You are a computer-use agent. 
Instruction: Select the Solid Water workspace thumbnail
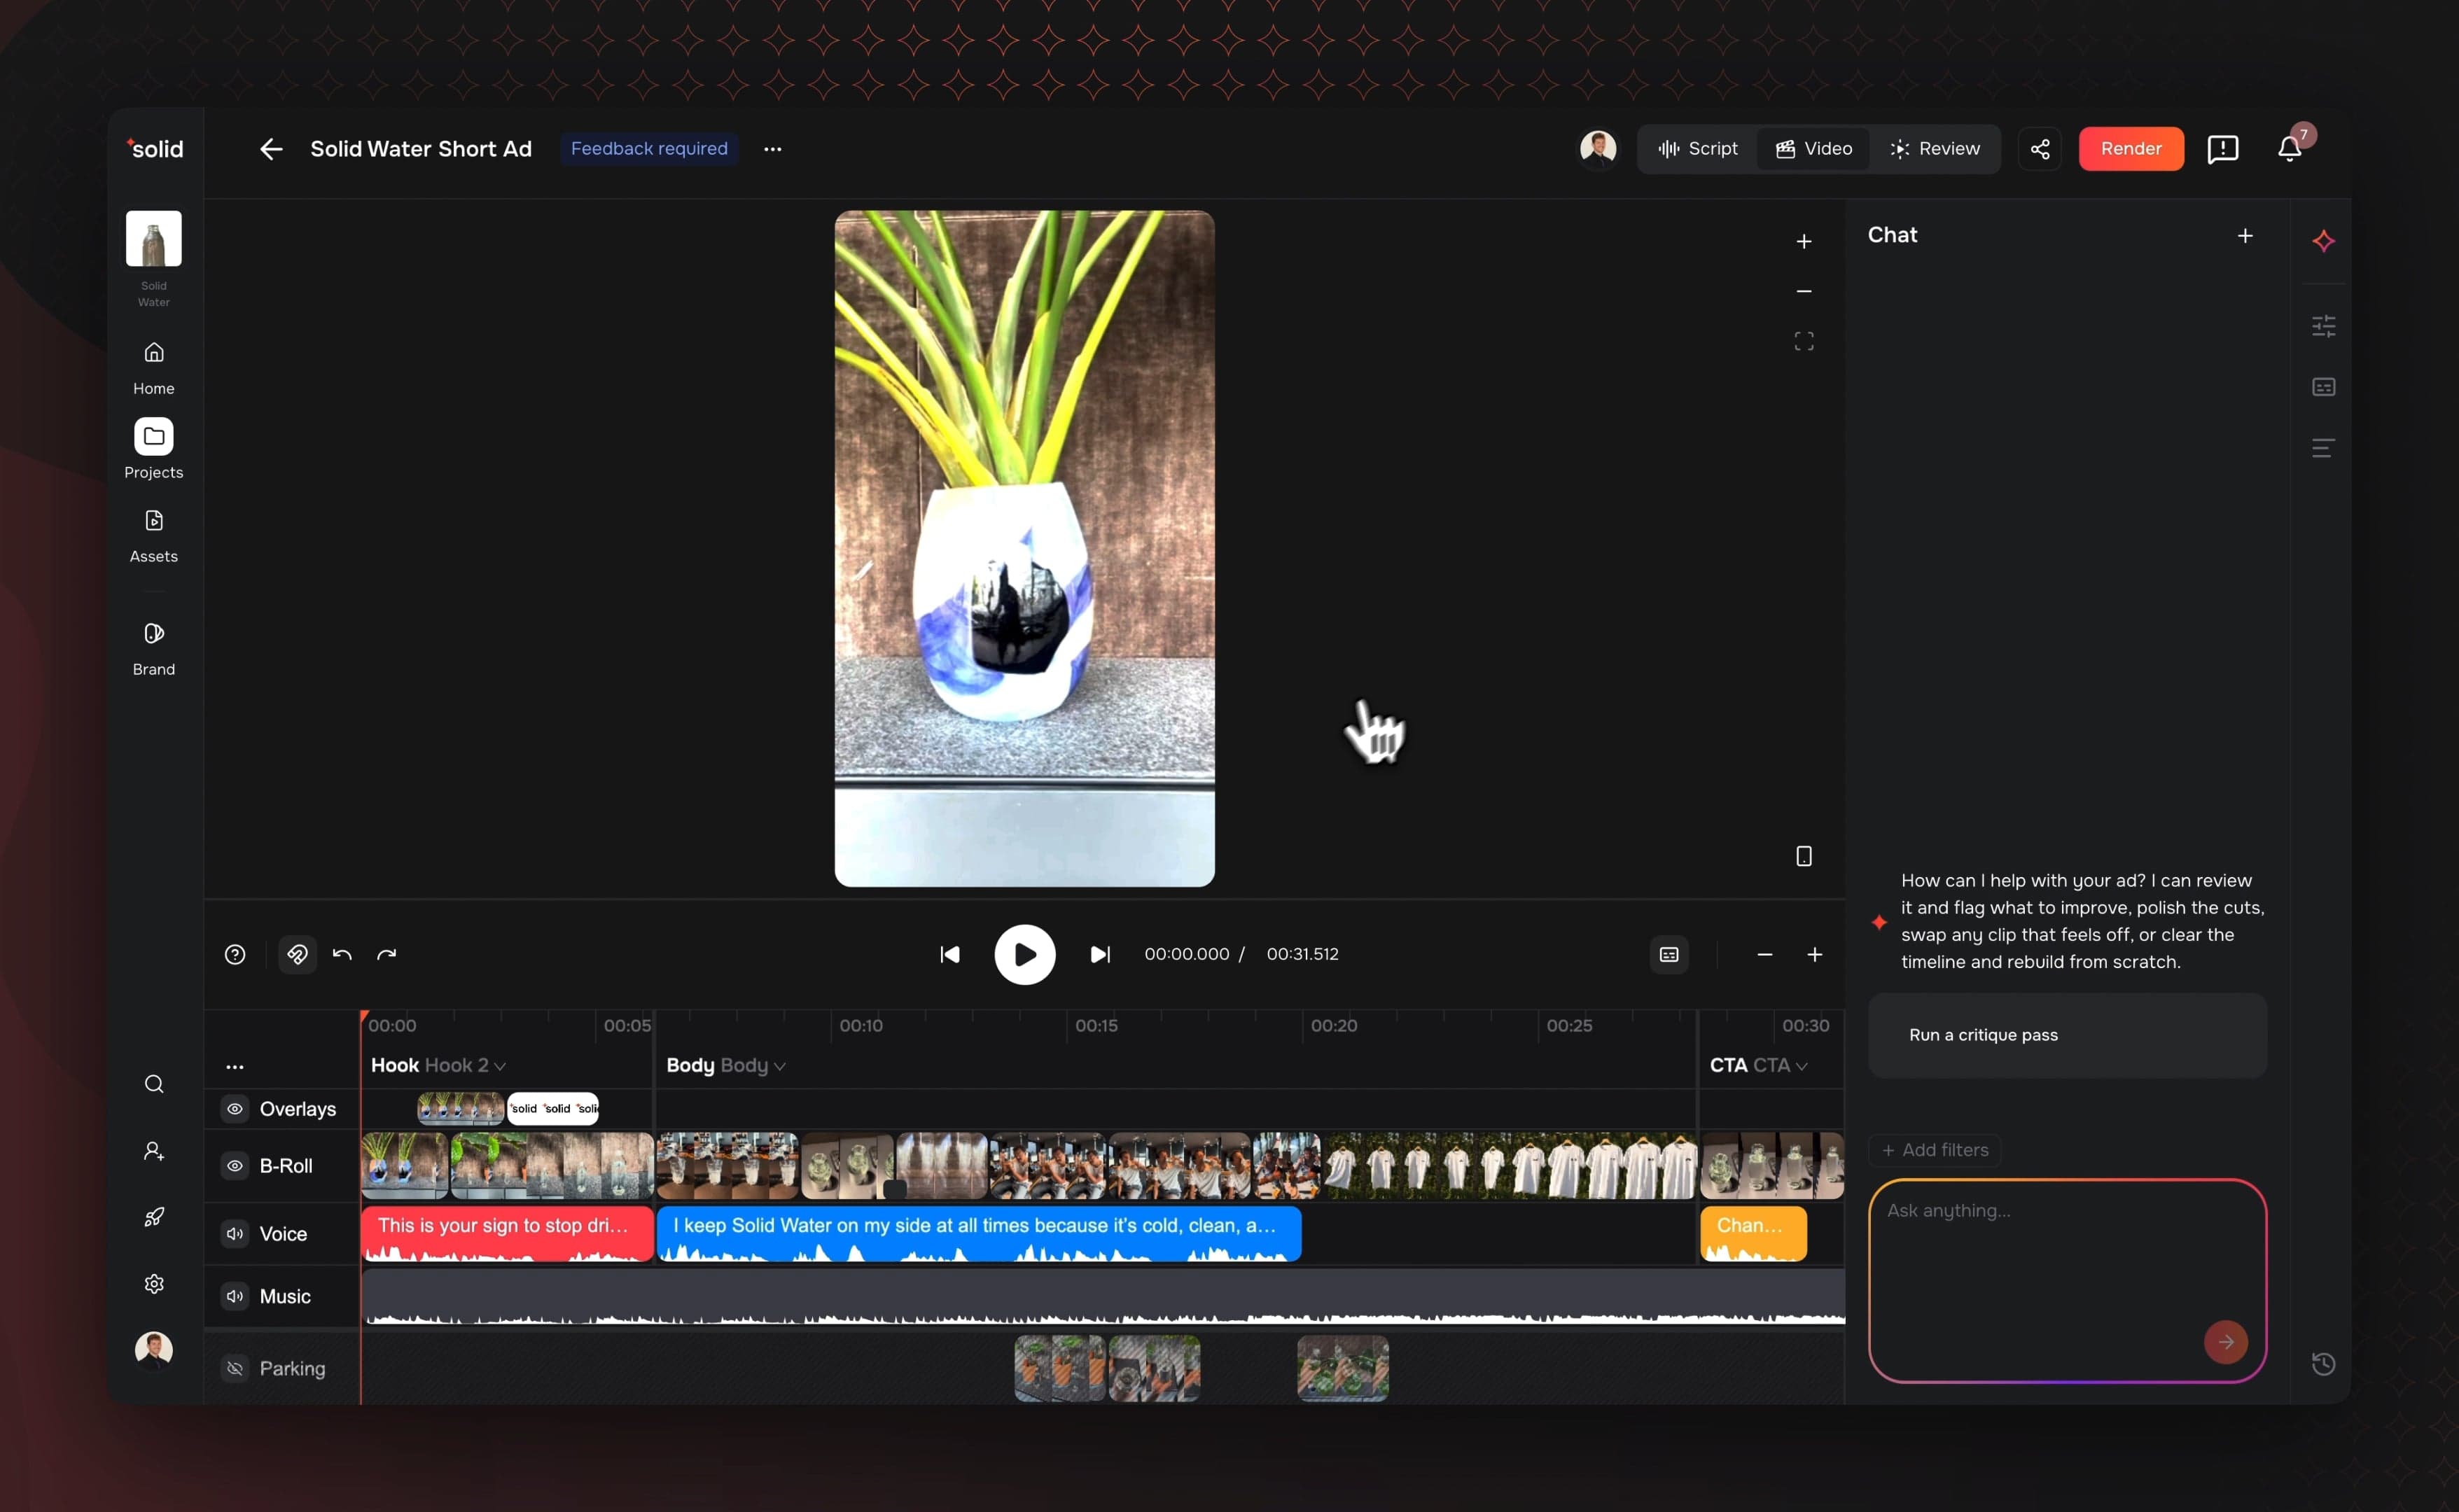pos(154,239)
